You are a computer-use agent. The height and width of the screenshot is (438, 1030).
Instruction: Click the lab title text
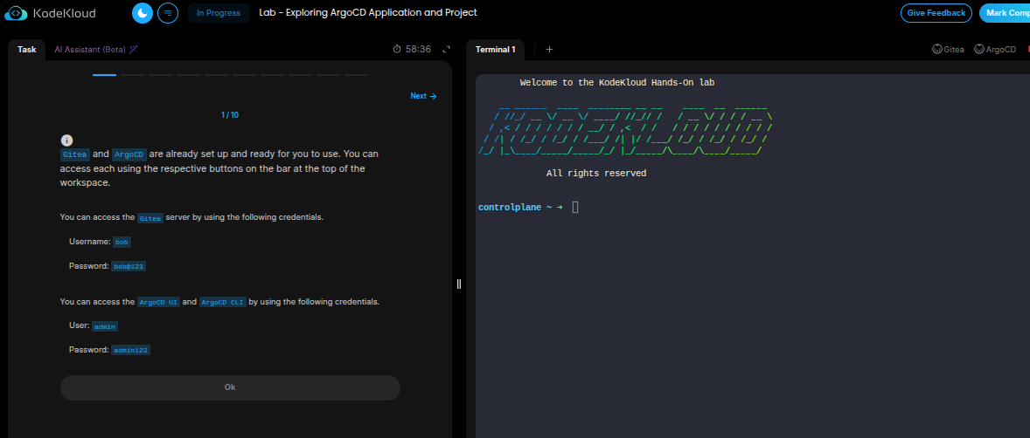368,12
